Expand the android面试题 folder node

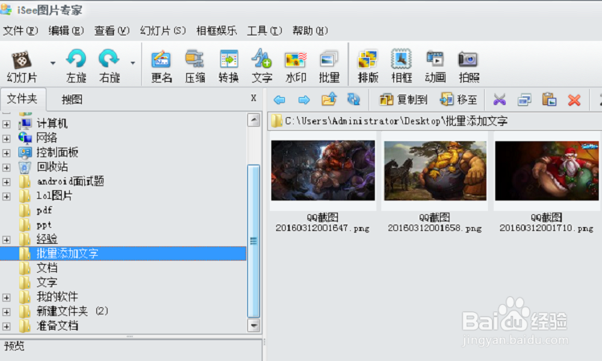click(6, 182)
